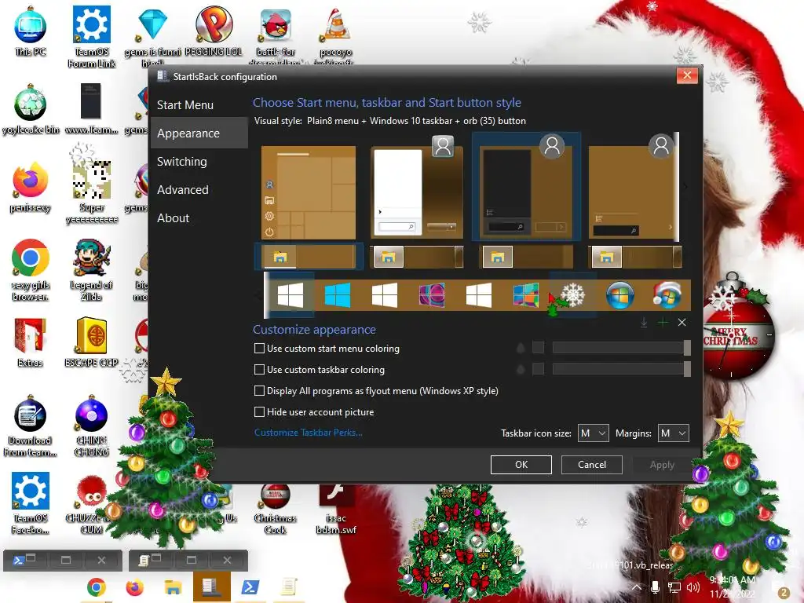Click the Apply button

(x=662, y=465)
